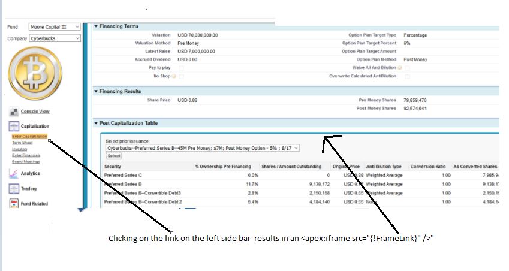The height and width of the screenshot is (271, 509).
Task: Select the Fund Related menu label
Action: 34,203
